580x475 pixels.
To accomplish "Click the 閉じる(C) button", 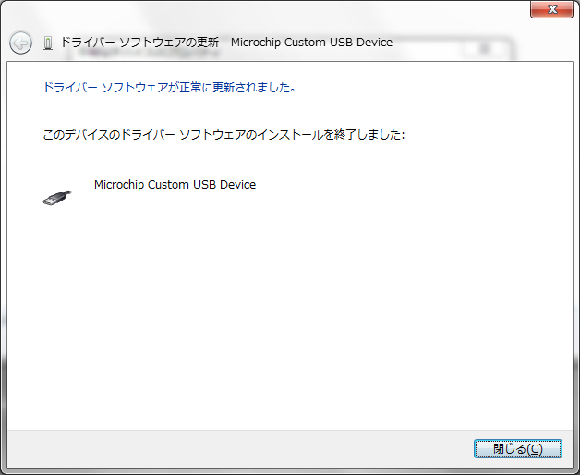I will click(518, 449).
